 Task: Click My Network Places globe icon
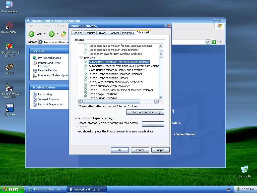click(34, 58)
